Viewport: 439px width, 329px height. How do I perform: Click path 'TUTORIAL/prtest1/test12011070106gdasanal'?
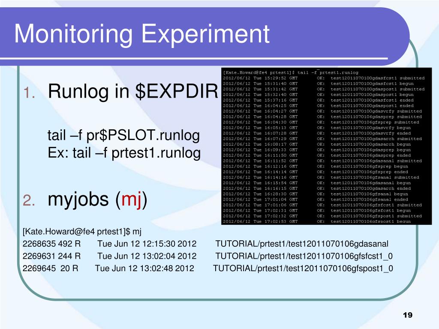(302, 244)
